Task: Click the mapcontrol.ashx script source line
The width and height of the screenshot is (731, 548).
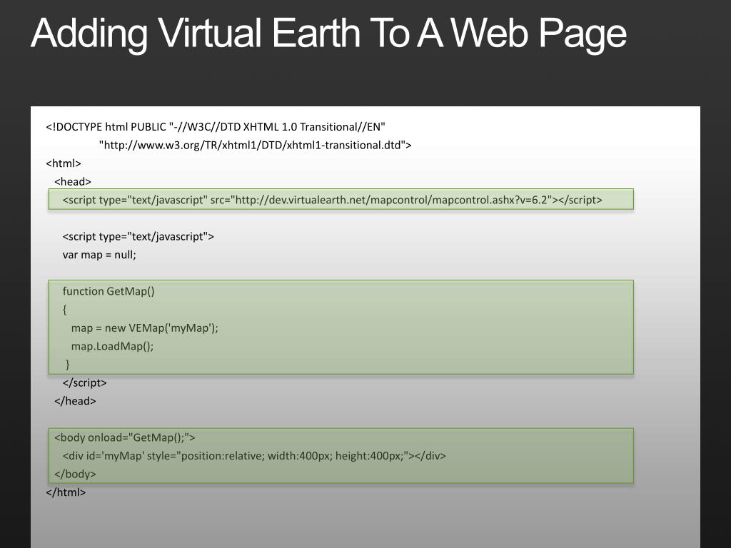Action: pyautogui.click(x=333, y=200)
